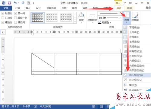The image size is (151, 109).
Task: Click the table styles gallery scroll-down arrow
Action: pyautogui.click(x=75, y=18)
